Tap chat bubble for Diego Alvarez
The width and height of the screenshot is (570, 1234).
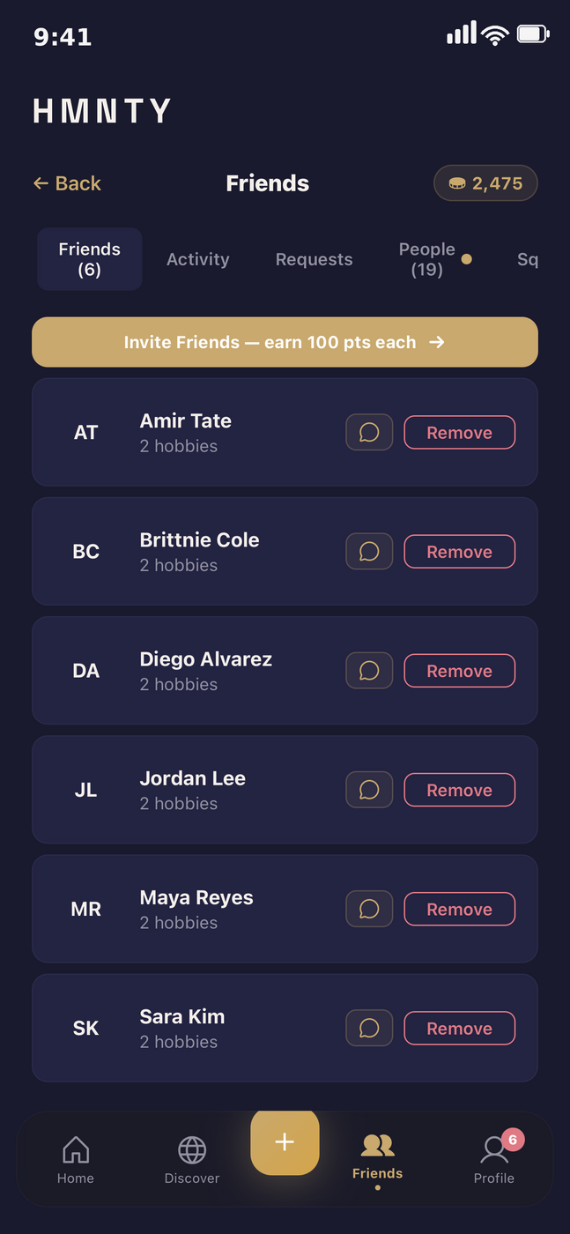369,671
